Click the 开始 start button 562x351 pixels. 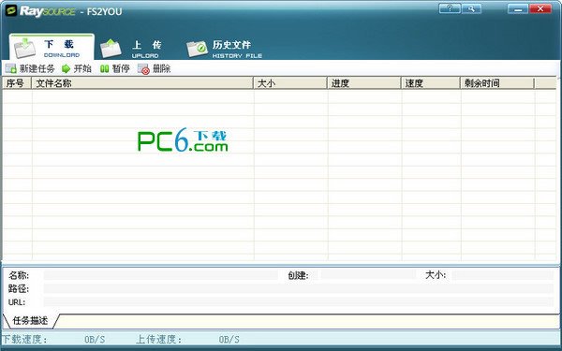[x=77, y=68]
